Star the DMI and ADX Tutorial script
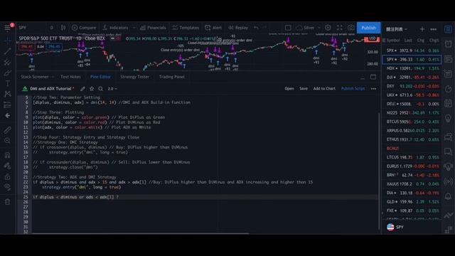Image resolution: width=455 pixels, height=256 pixels. (x=92, y=89)
